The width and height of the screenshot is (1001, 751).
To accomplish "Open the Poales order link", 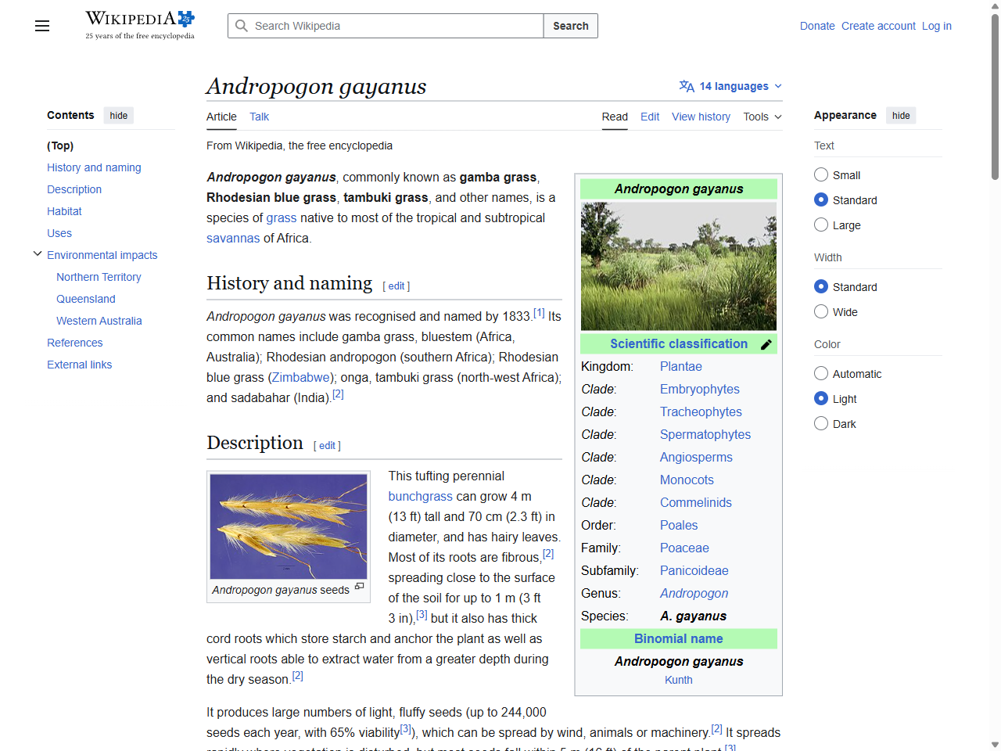I will coord(679,525).
